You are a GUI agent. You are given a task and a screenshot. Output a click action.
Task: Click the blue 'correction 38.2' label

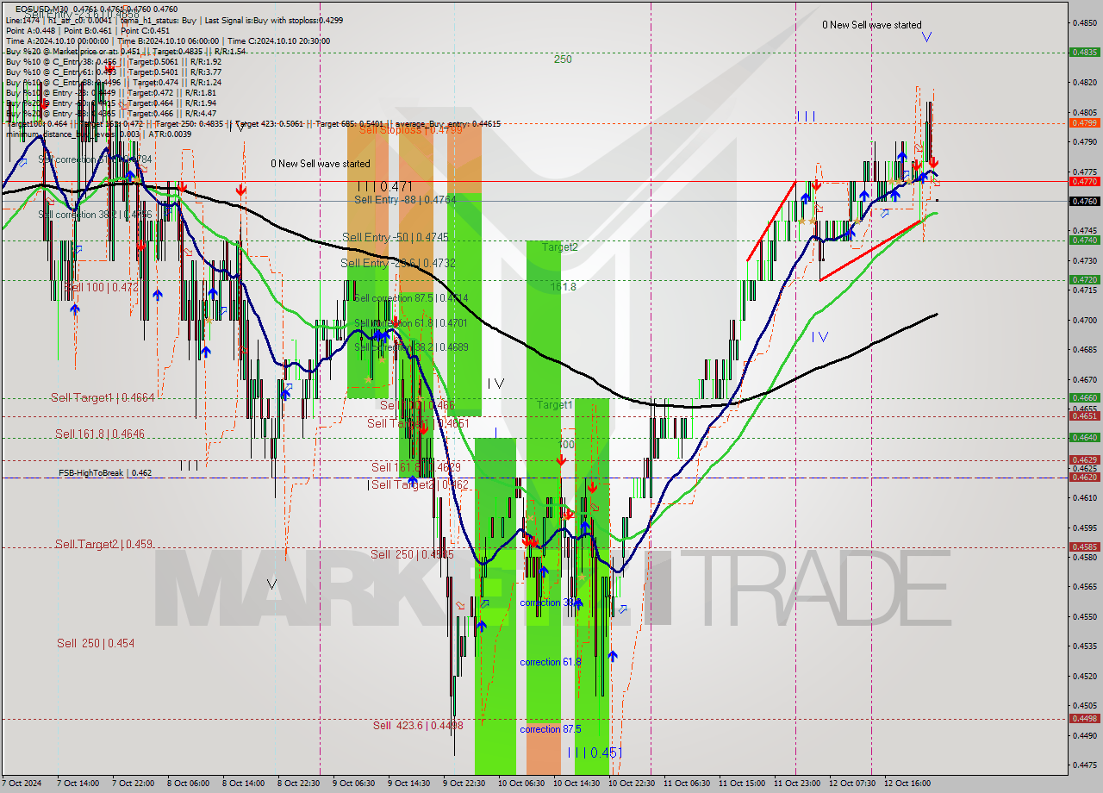[x=550, y=603]
